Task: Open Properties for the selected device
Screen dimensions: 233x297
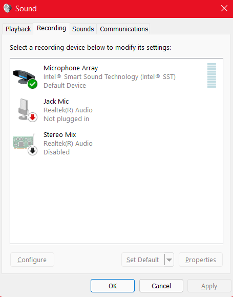Action: coord(201,260)
